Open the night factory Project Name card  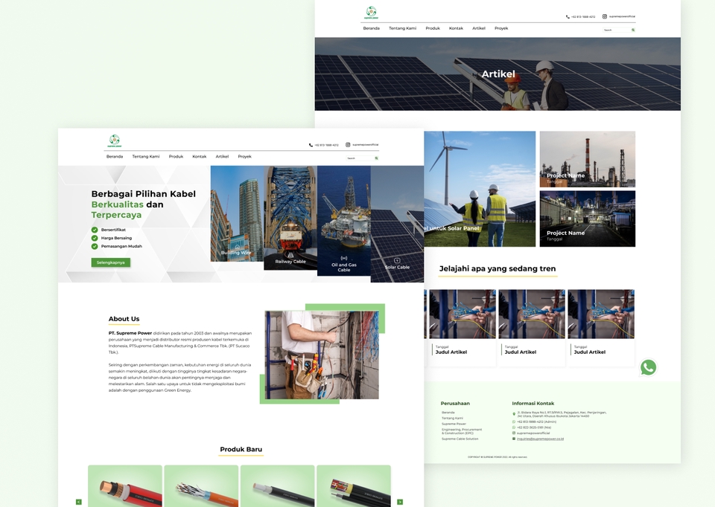coord(588,219)
